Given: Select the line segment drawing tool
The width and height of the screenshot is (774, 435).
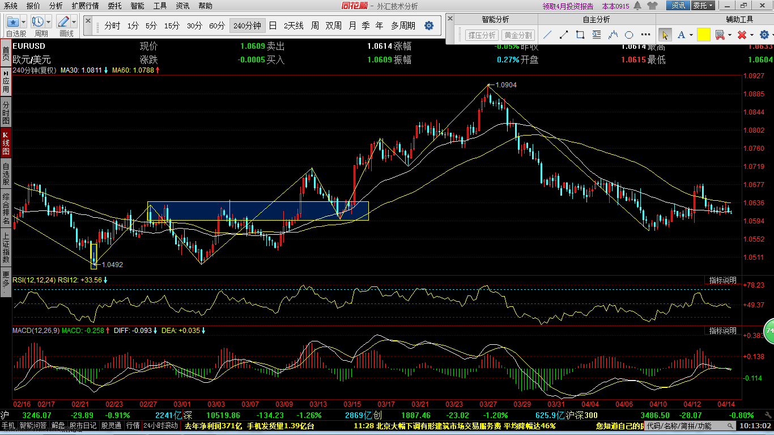Looking at the screenshot, I should tap(564, 35).
